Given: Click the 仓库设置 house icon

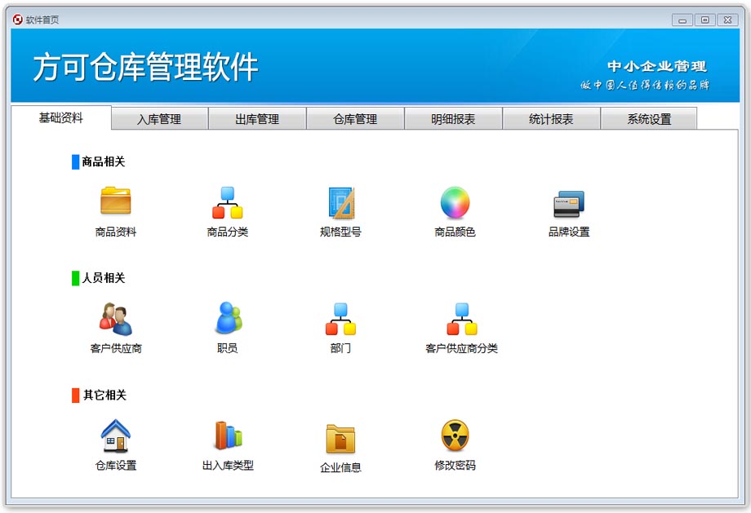Looking at the screenshot, I should coord(115,435).
